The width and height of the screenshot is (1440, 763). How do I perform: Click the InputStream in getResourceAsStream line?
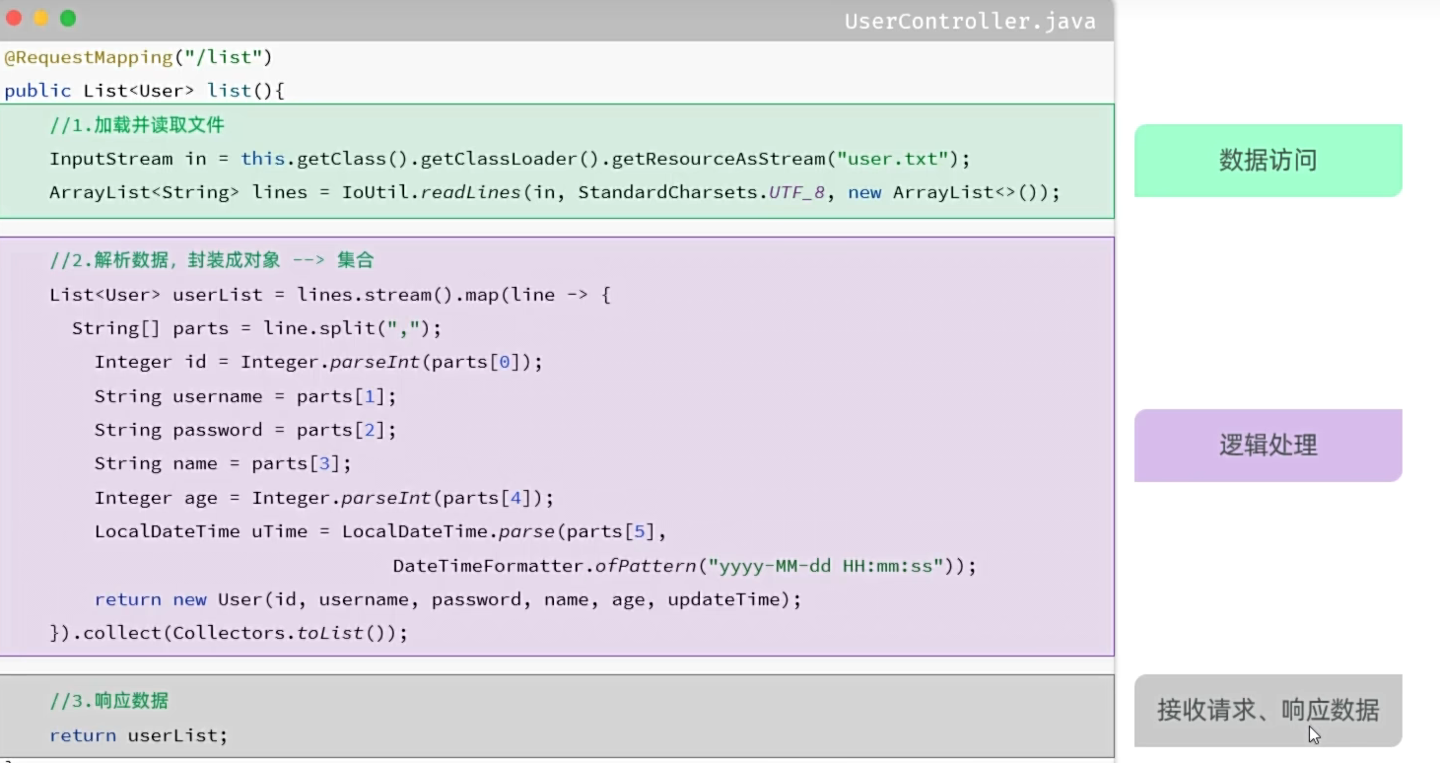[510, 159]
